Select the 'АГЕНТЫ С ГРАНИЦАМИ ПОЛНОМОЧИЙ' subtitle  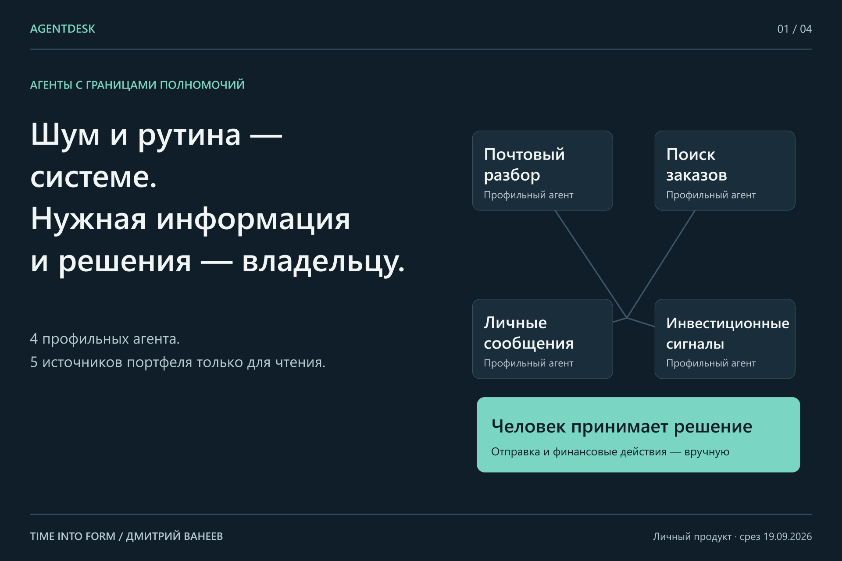click(x=137, y=85)
